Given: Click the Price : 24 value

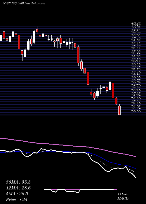Looking at the screenshot, I should [17, 200].
